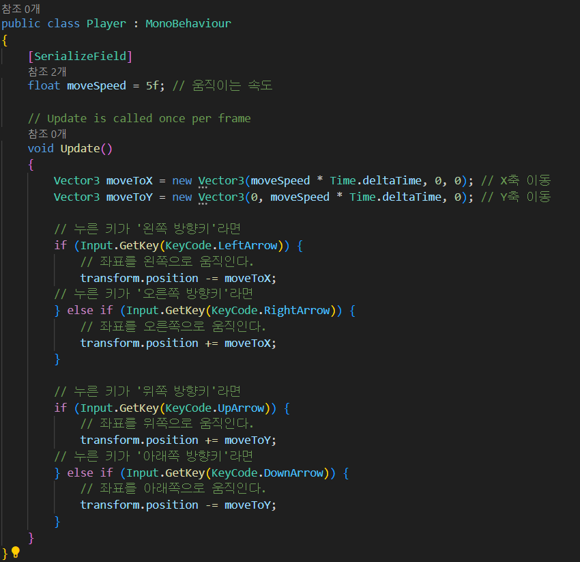Viewport: 580px width, 562px height.
Task: Click KeyCode.LeftArrow
Action: [221, 245]
